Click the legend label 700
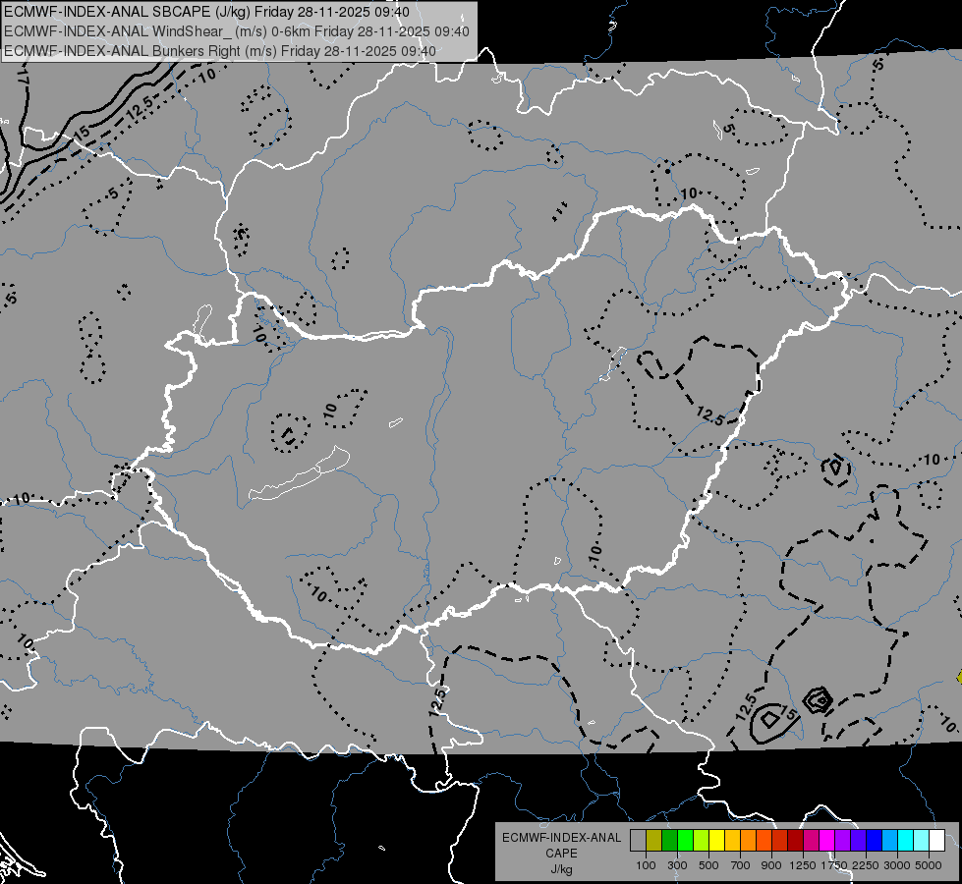Screen dimensions: 962x884 click(x=741, y=865)
